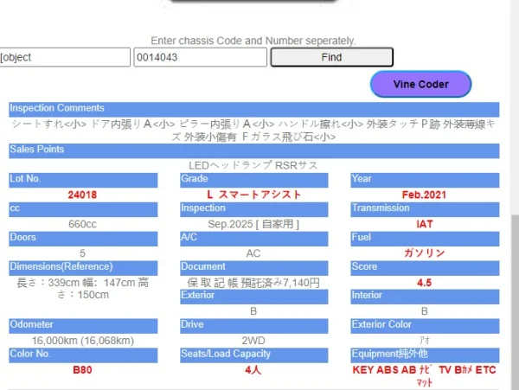This screenshot has height=390, width=519.
Task: Focus the chassis code field containing "[object"
Action: click(x=65, y=58)
